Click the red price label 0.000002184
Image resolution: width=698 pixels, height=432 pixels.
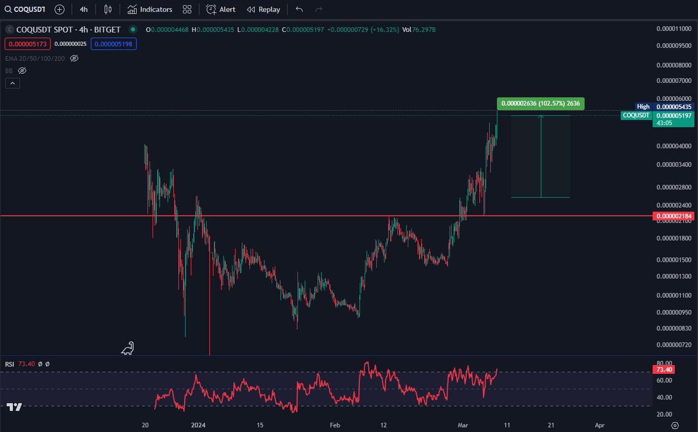point(675,216)
